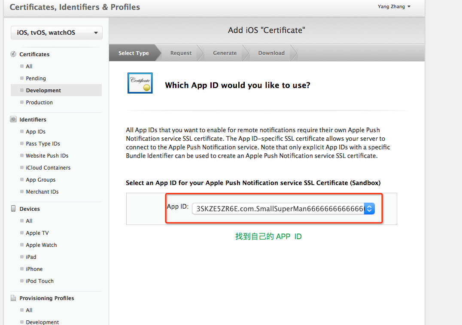Click the Identifiers ID badge icon
The image size is (462, 325).
click(x=13, y=119)
